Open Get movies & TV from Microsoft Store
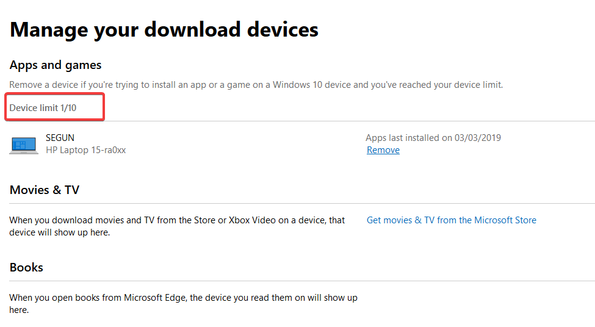595x327 pixels. tap(451, 220)
